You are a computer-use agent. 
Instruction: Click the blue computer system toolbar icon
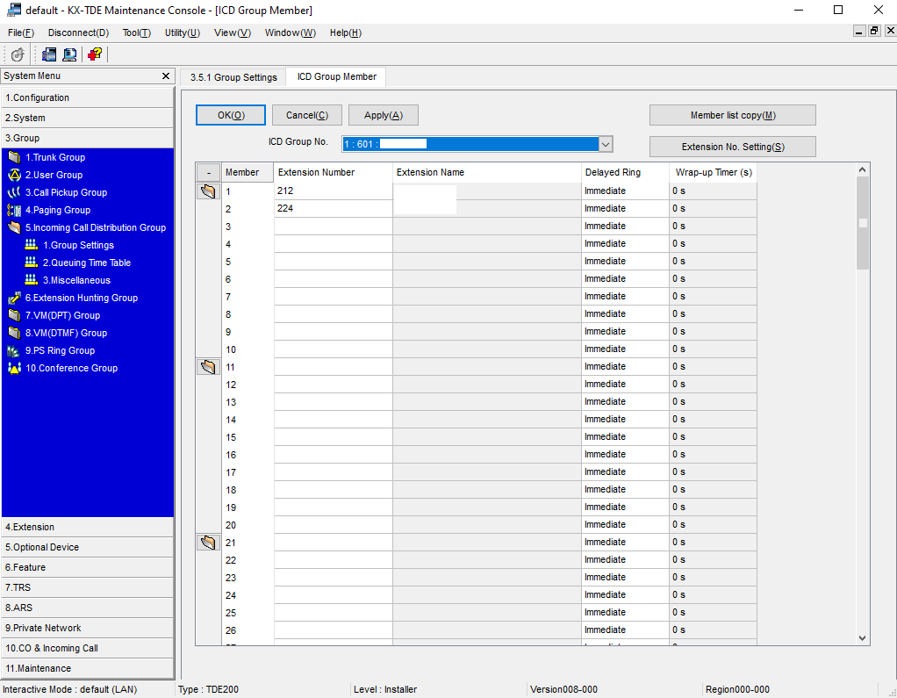49,54
